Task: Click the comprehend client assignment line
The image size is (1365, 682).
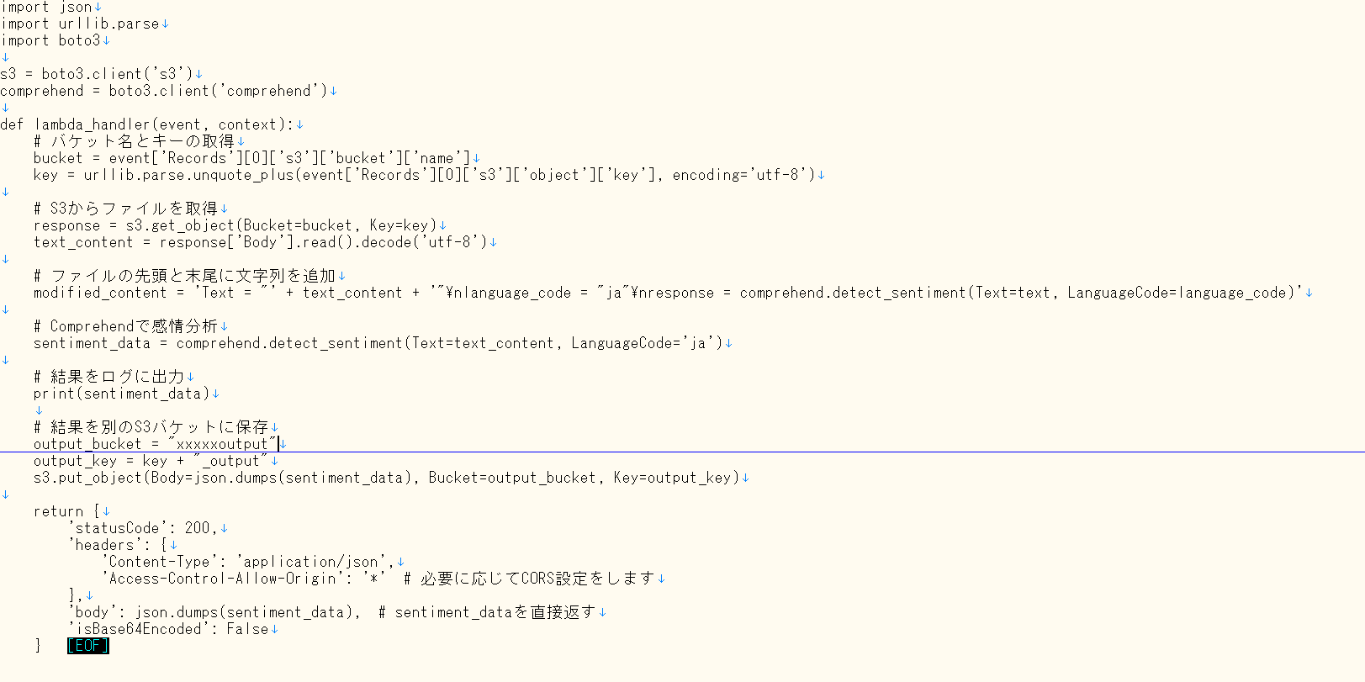Action: click(x=164, y=91)
